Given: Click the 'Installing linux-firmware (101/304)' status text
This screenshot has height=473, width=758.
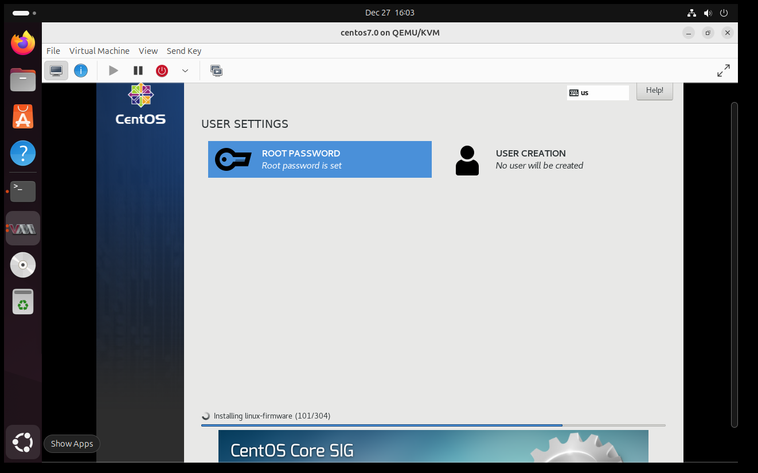Looking at the screenshot, I should point(272,416).
